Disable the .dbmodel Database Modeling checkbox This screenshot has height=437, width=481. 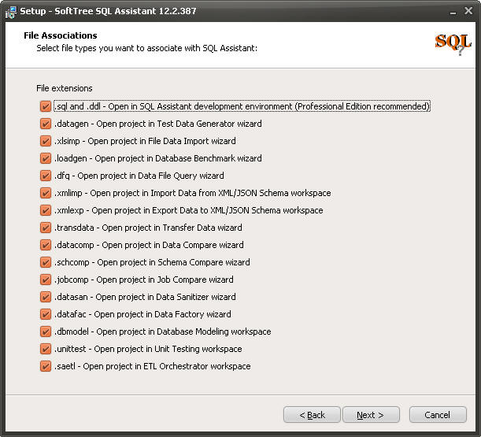[x=46, y=331]
